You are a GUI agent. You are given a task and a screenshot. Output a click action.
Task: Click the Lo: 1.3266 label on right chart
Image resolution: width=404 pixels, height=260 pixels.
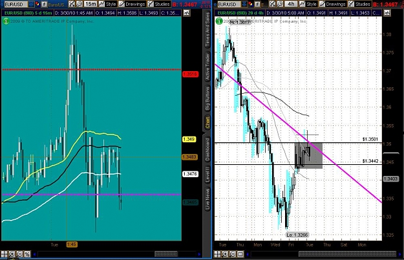coord(297,235)
